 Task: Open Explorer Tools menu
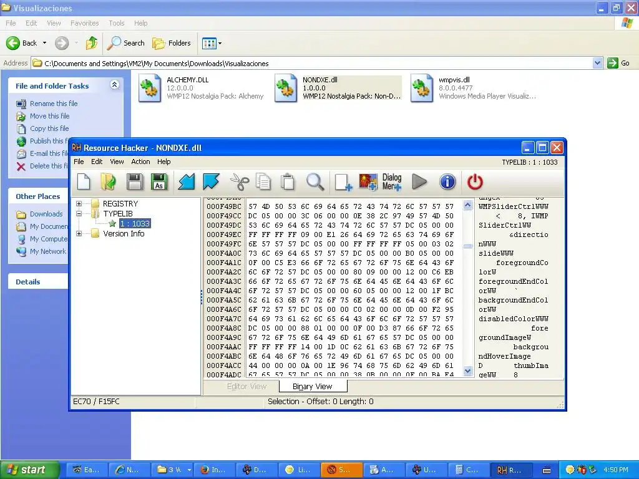pos(117,23)
